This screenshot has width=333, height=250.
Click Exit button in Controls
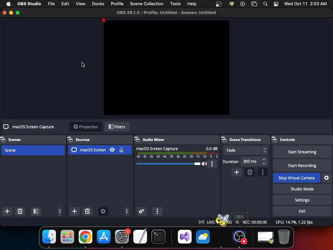pos(302,211)
